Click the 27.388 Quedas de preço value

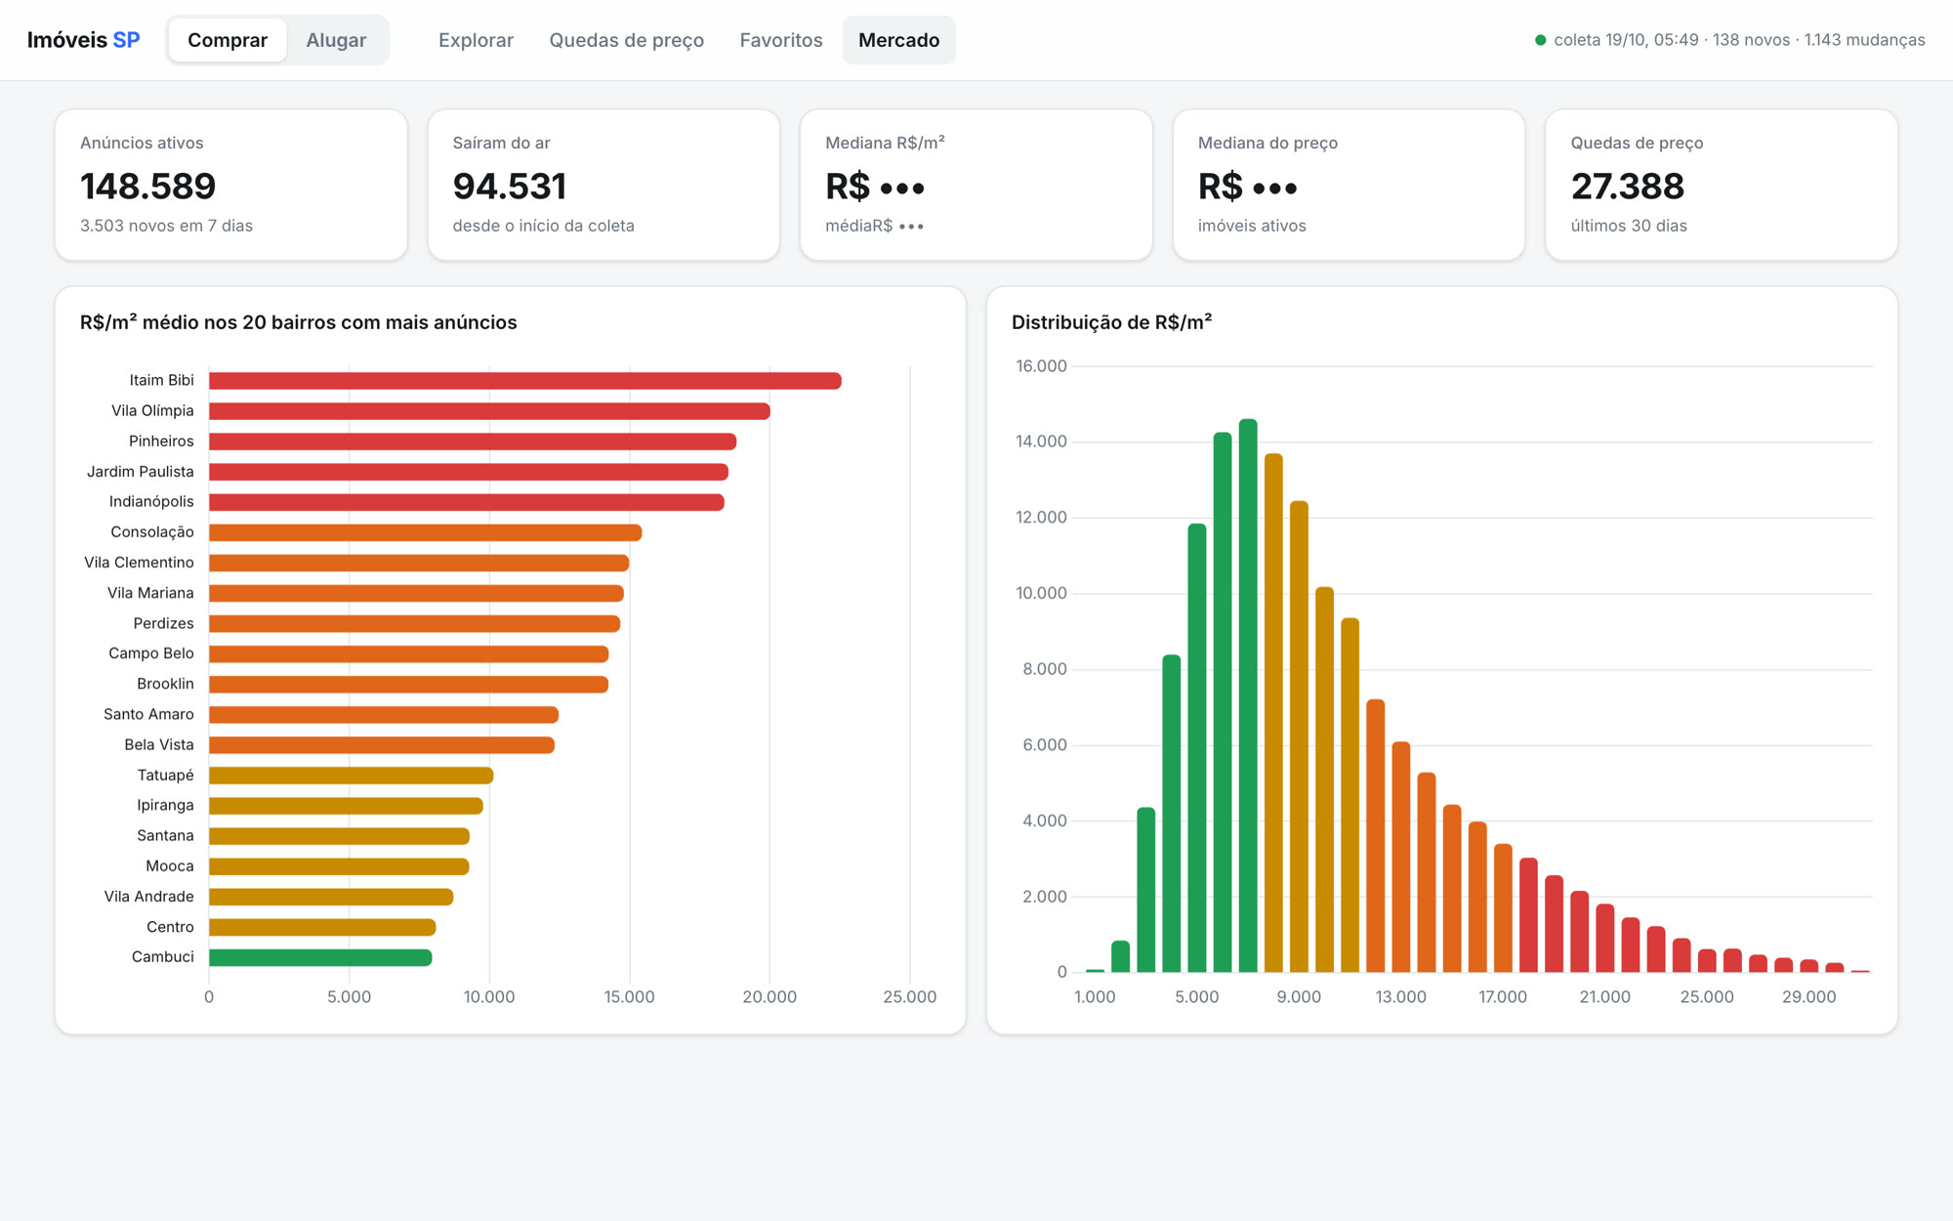pyautogui.click(x=1627, y=186)
